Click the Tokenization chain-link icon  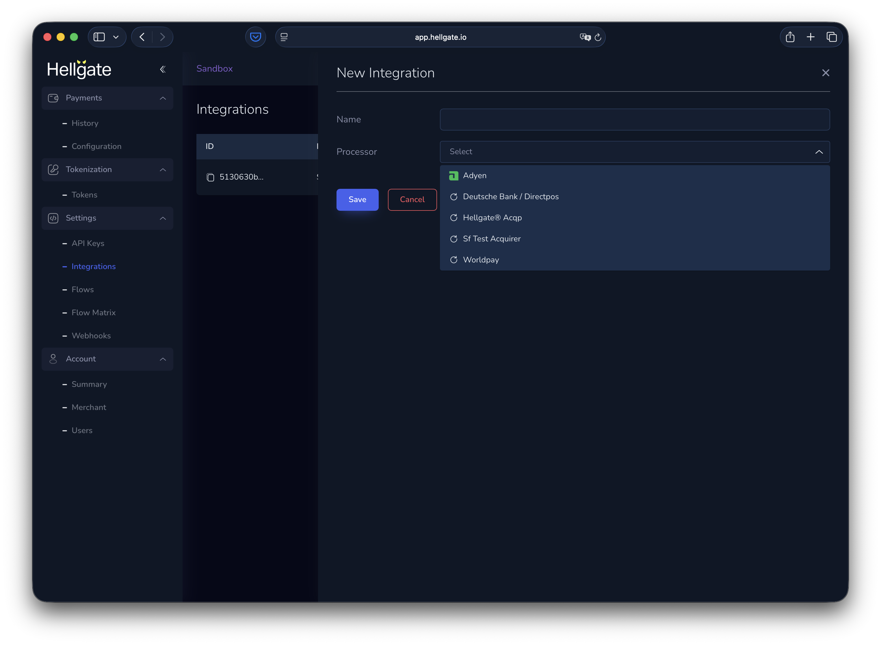53,169
